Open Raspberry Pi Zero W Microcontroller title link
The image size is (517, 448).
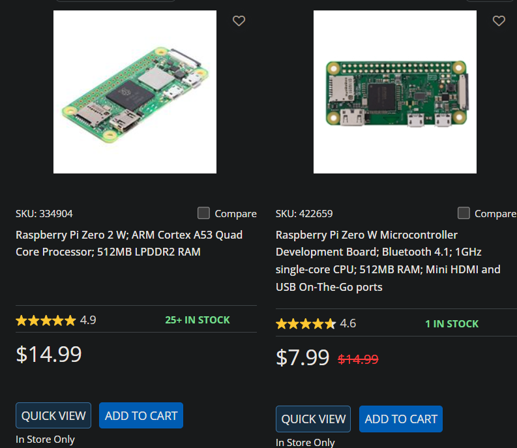[x=388, y=261]
